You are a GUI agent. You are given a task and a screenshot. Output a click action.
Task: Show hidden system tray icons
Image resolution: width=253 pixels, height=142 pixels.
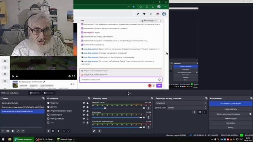pyautogui.click(x=212, y=139)
